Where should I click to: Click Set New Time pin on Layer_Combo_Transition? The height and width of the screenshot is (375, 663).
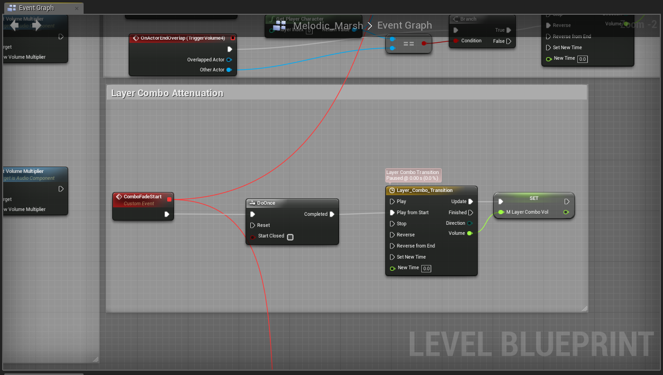point(392,257)
